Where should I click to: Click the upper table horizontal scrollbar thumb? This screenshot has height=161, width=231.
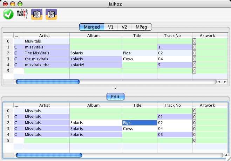(48, 82)
